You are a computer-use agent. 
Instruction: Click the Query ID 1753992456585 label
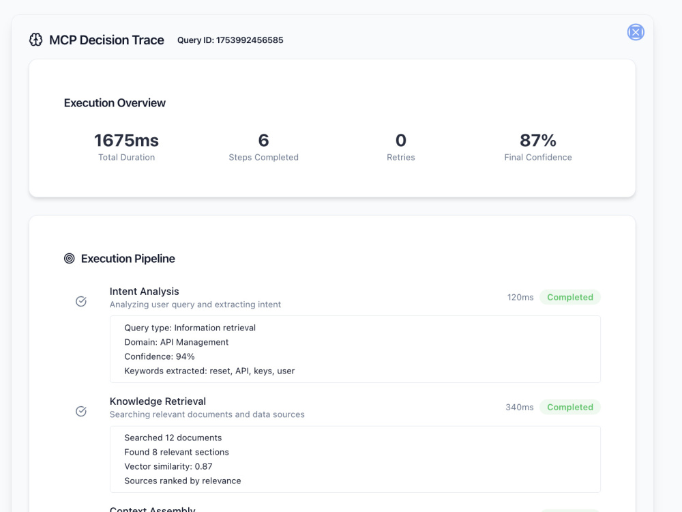(x=230, y=40)
